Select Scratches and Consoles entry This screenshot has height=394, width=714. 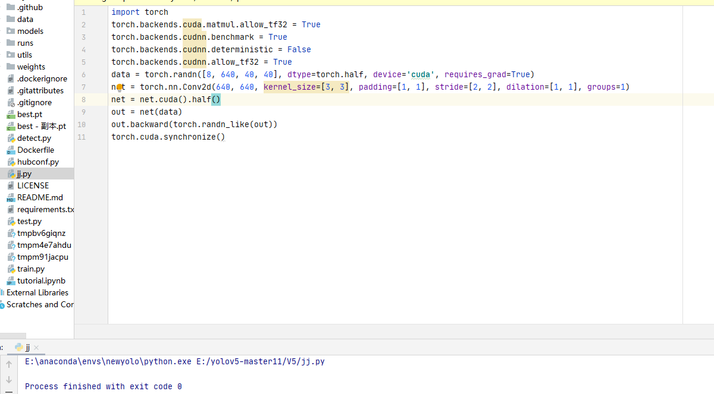pos(37,304)
